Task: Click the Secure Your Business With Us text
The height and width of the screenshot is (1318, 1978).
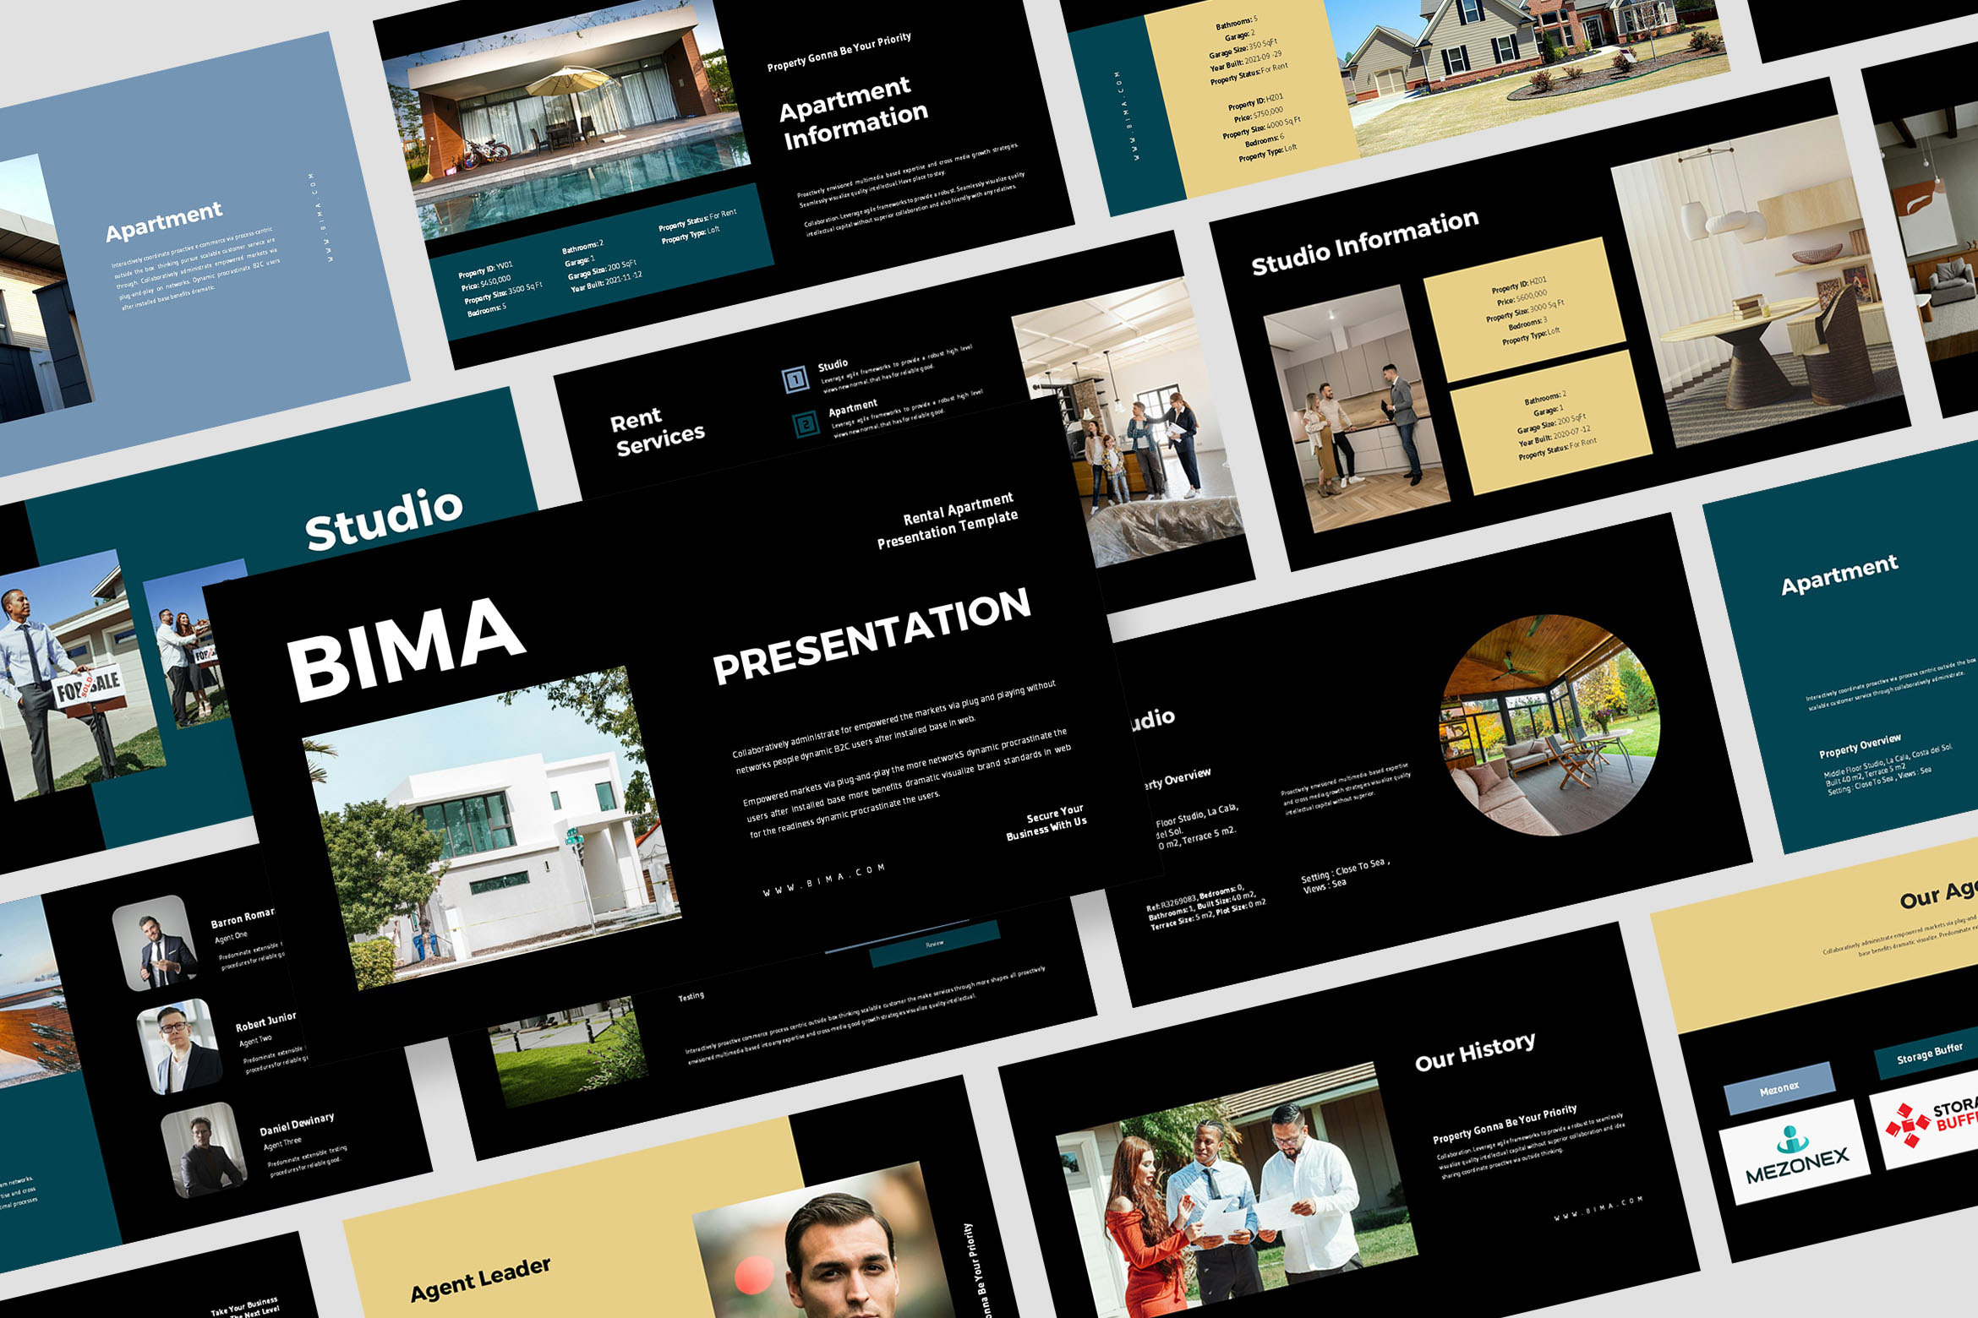Action: click(x=1046, y=822)
